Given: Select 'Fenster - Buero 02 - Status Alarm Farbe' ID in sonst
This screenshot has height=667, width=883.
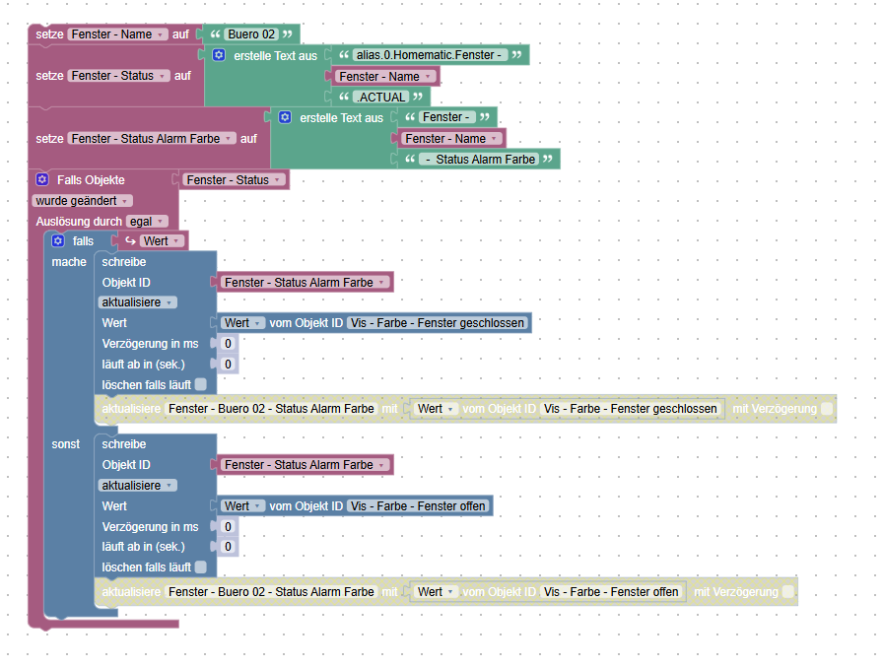Looking at the screenshot, I should 271,591.
